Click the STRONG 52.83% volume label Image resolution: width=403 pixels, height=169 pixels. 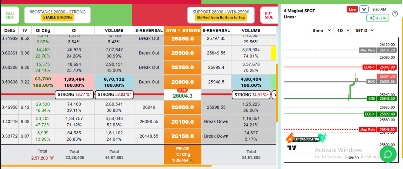coord(114,95)
